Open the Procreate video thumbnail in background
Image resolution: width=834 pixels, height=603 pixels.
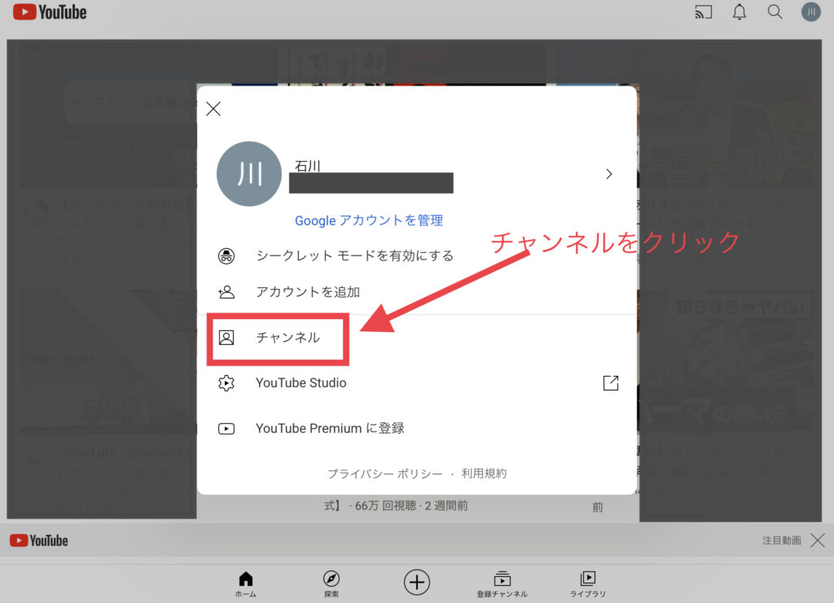[108, 362]
